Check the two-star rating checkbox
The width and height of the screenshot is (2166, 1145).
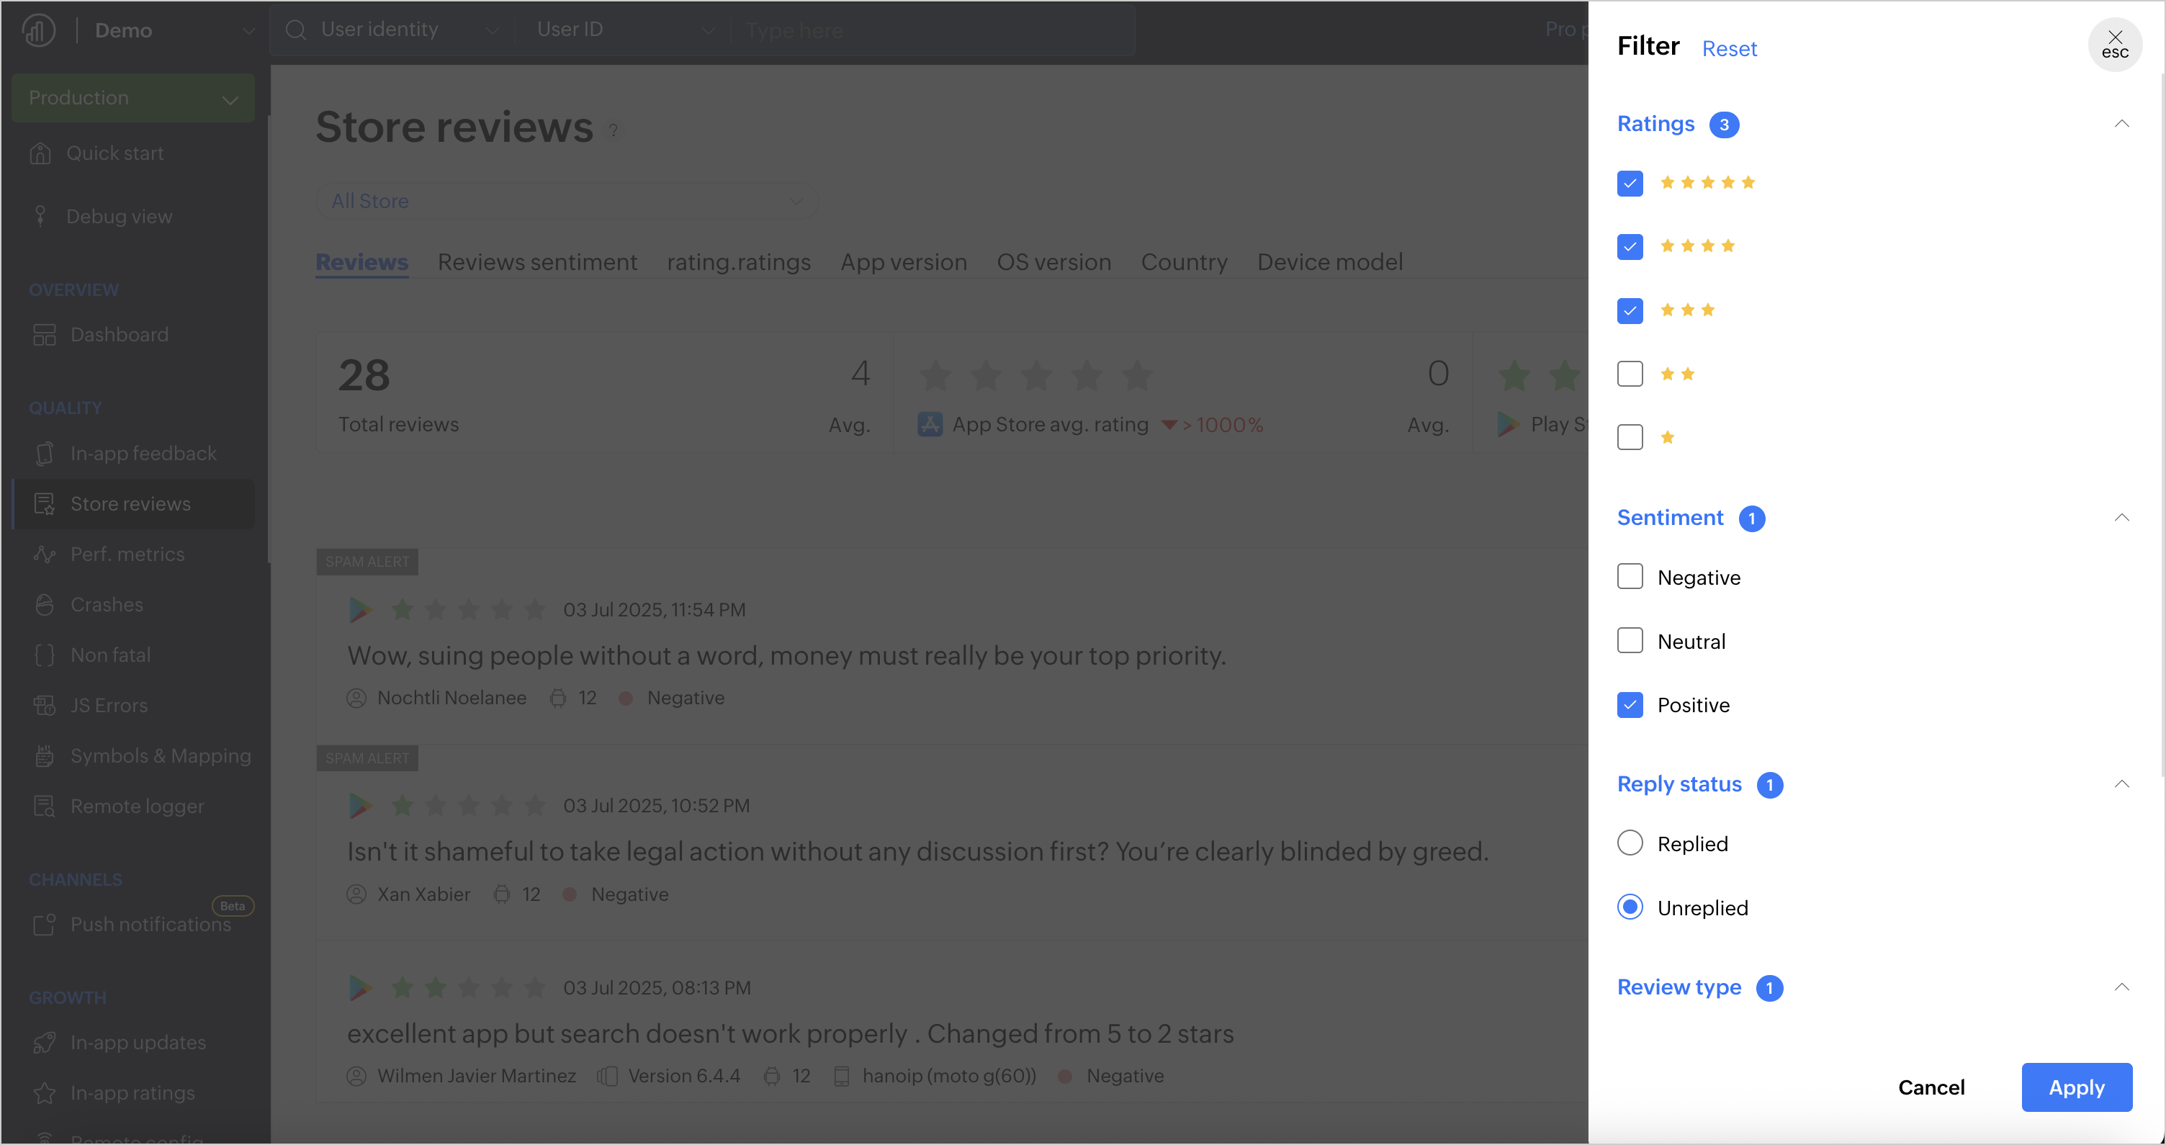tap(1630, 374)
